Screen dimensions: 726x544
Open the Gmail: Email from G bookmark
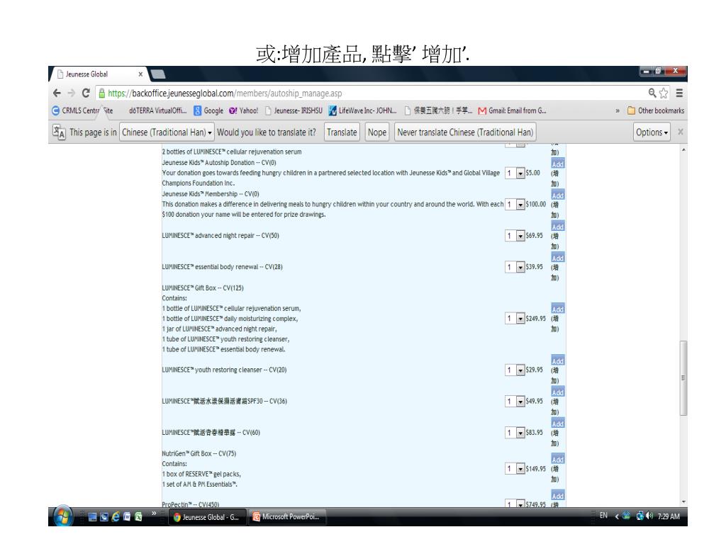512,110
